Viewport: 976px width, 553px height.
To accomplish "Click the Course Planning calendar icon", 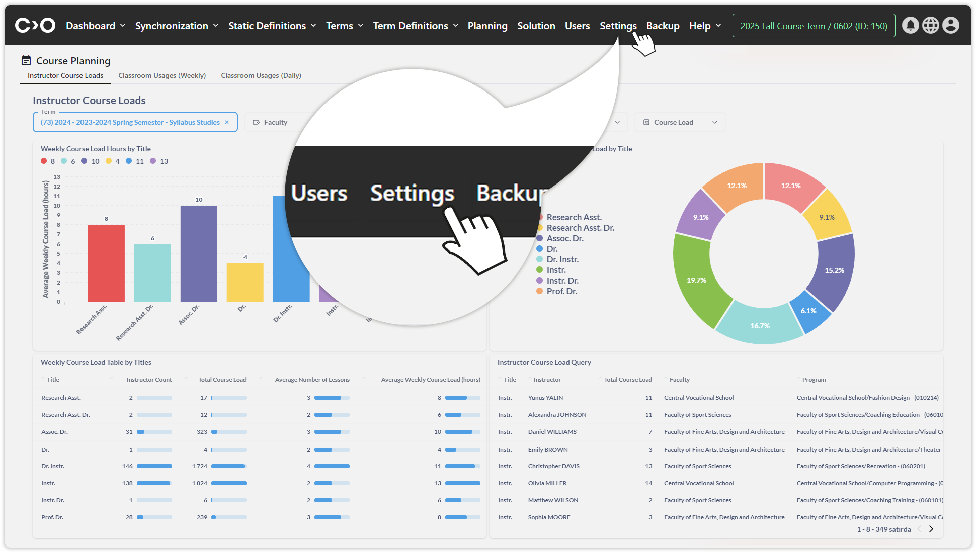I will (x=26, y=61).
